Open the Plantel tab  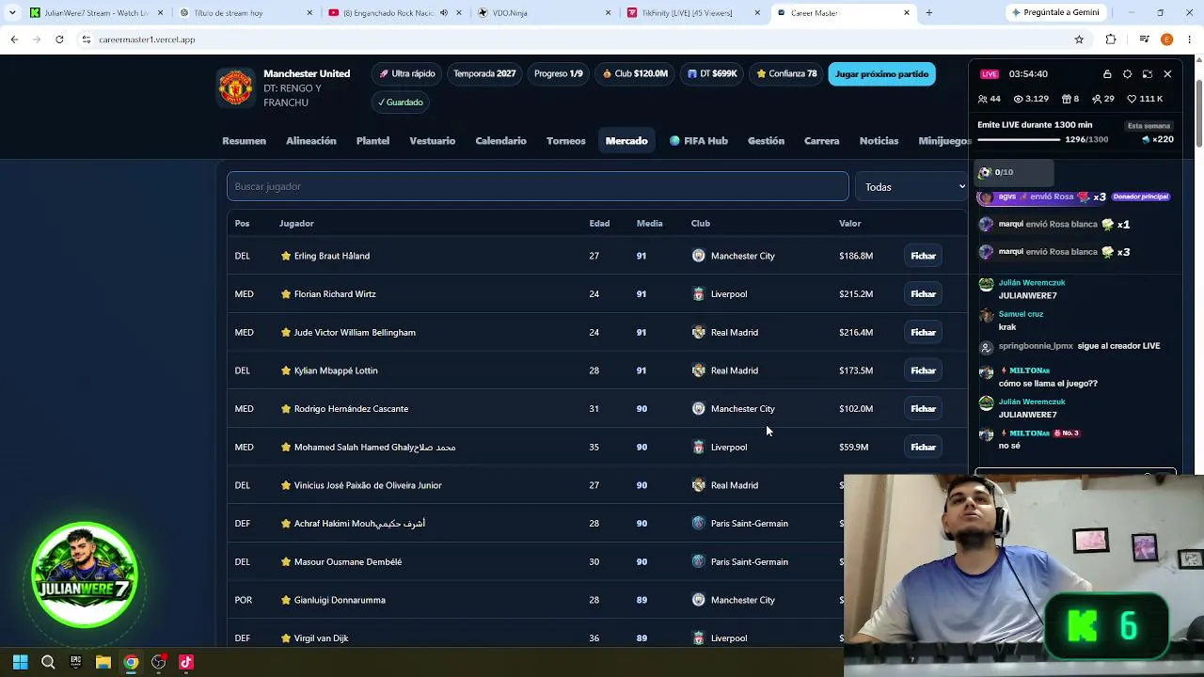(x=372, y=141)
